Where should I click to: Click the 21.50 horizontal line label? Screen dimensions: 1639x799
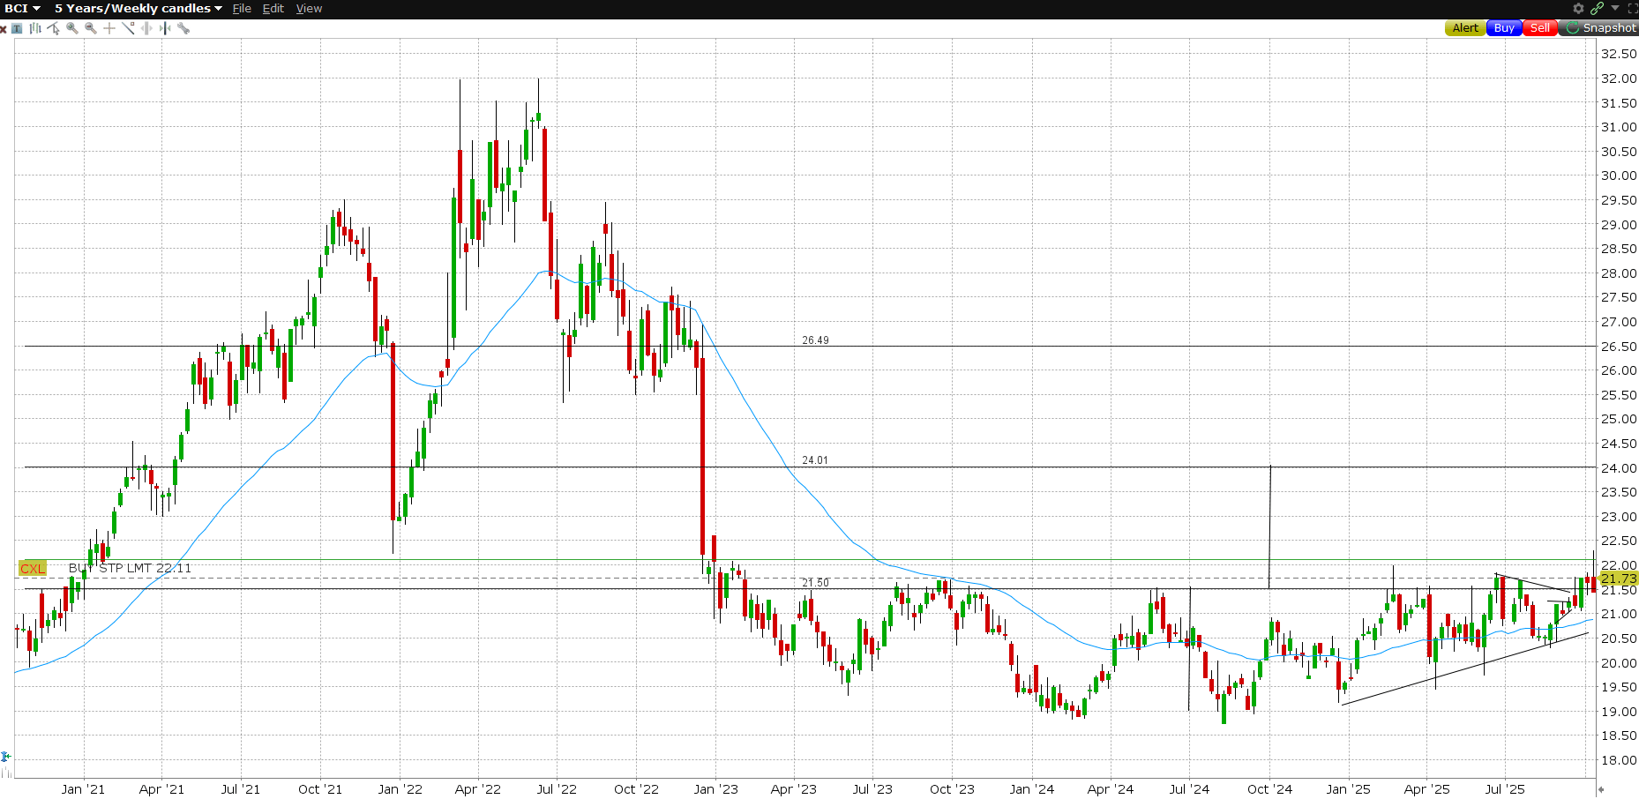(x=815, y=583)
